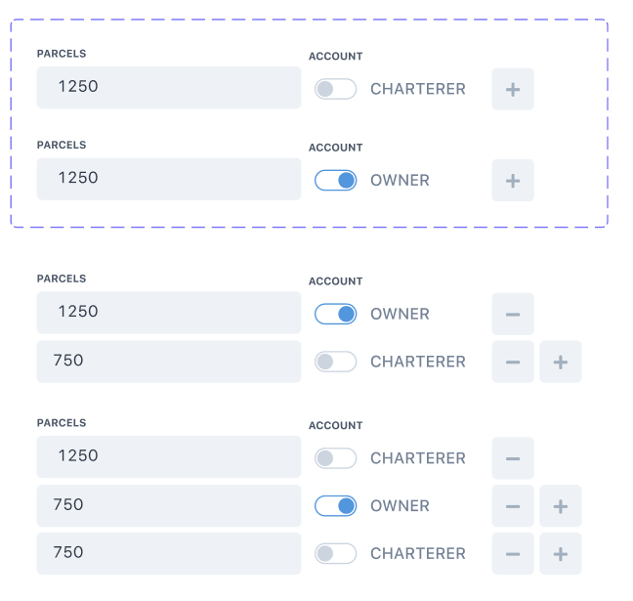The image size is (633, 601).
Task: Click minus on the three-row group's 1250 row
Action: click(x=513, y=458)
